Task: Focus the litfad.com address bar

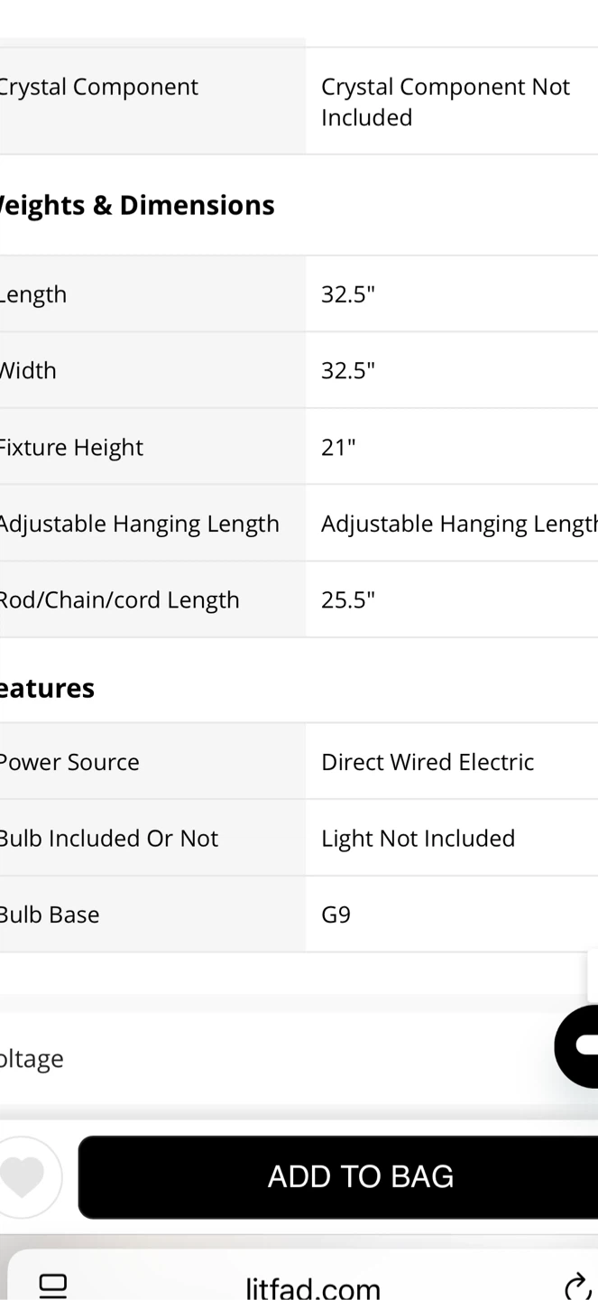Action: tap(312, 1286)
